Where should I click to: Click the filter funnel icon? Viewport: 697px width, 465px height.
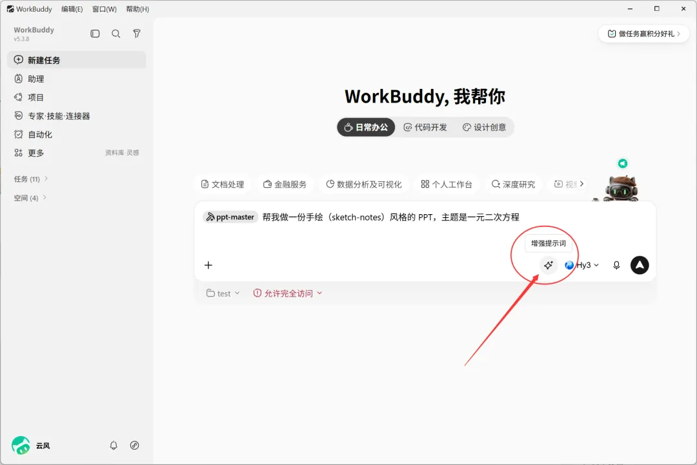(x=137, y=34)
